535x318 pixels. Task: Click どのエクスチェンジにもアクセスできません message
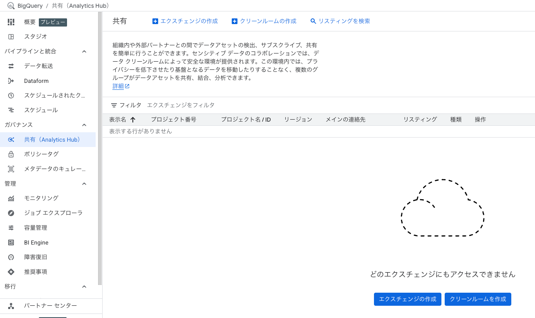[443, 275]
